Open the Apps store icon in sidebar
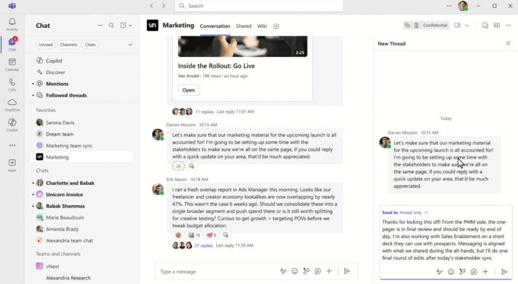Image resolution: width=518 pixels, height=284 pixels. (x=12, y=165)
